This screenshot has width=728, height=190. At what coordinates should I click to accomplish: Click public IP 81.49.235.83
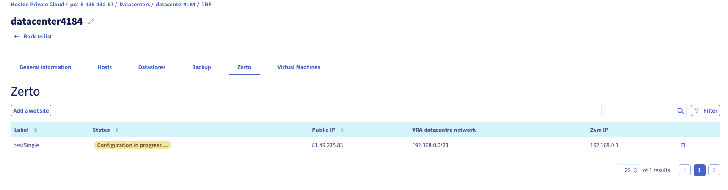327,145
